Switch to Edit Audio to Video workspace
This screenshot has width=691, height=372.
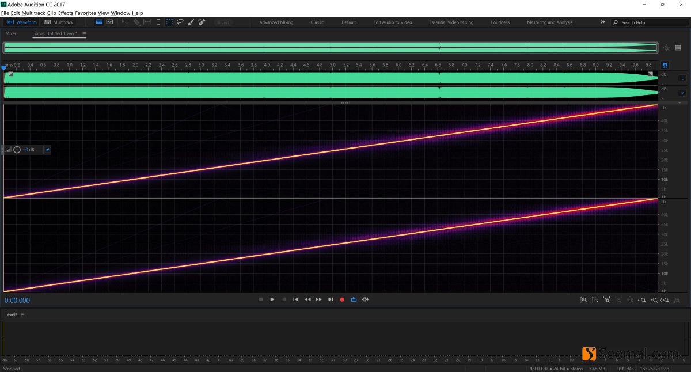(x=393, y=22)
